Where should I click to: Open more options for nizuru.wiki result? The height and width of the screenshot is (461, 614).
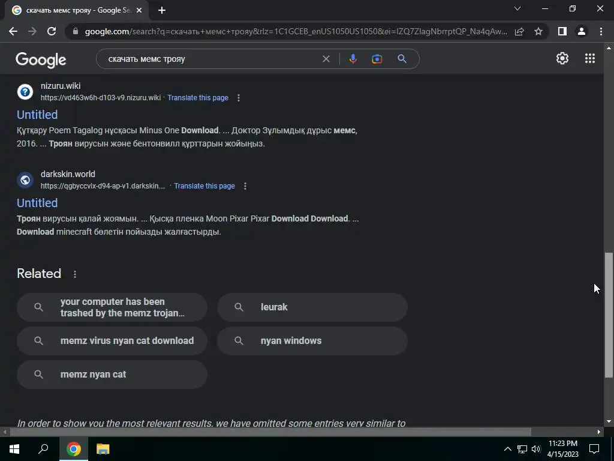[x=239, y=98]
